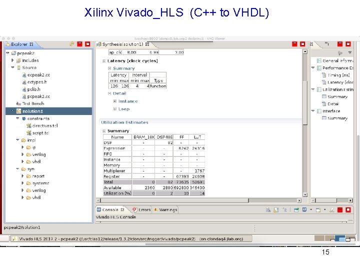The width and height of the screenshot is (360, 270).
Task: Collapse the constraints node
Action: tap(17, 118)
